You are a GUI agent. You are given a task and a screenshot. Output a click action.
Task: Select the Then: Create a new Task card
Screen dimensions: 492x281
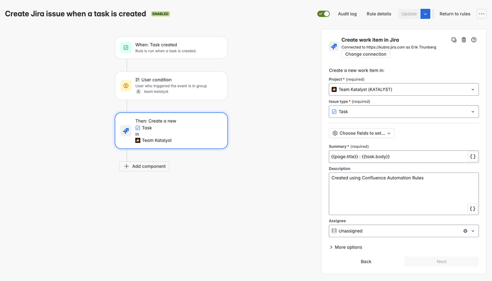click(x=171, y=131)
